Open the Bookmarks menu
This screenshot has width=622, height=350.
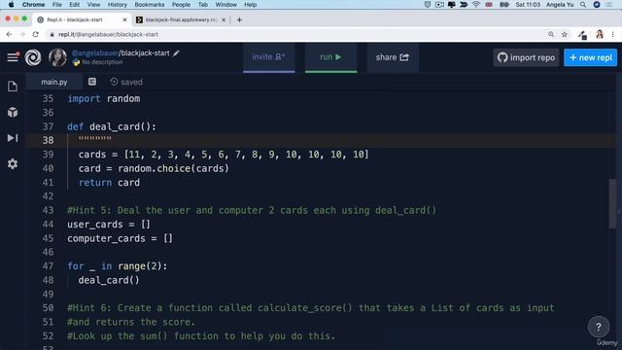point(150,4)
